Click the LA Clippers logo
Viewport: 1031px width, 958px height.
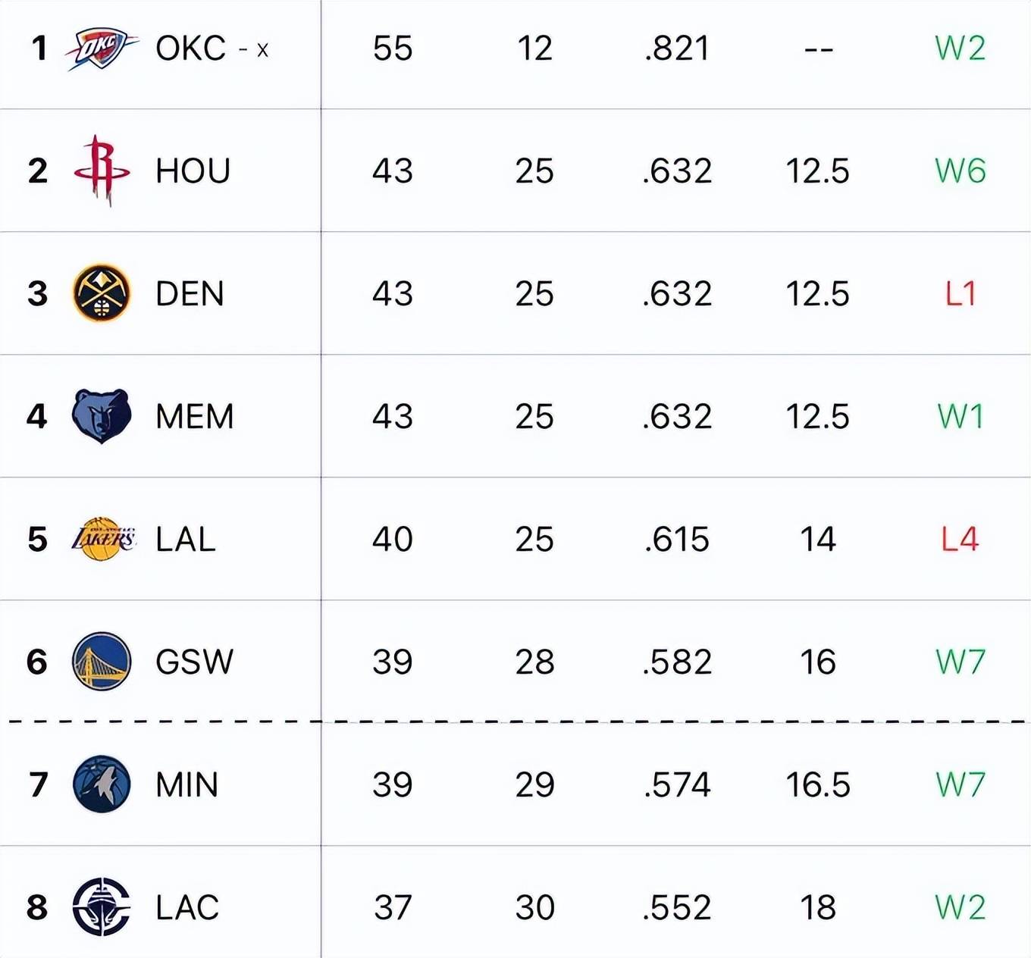[102, 907]
